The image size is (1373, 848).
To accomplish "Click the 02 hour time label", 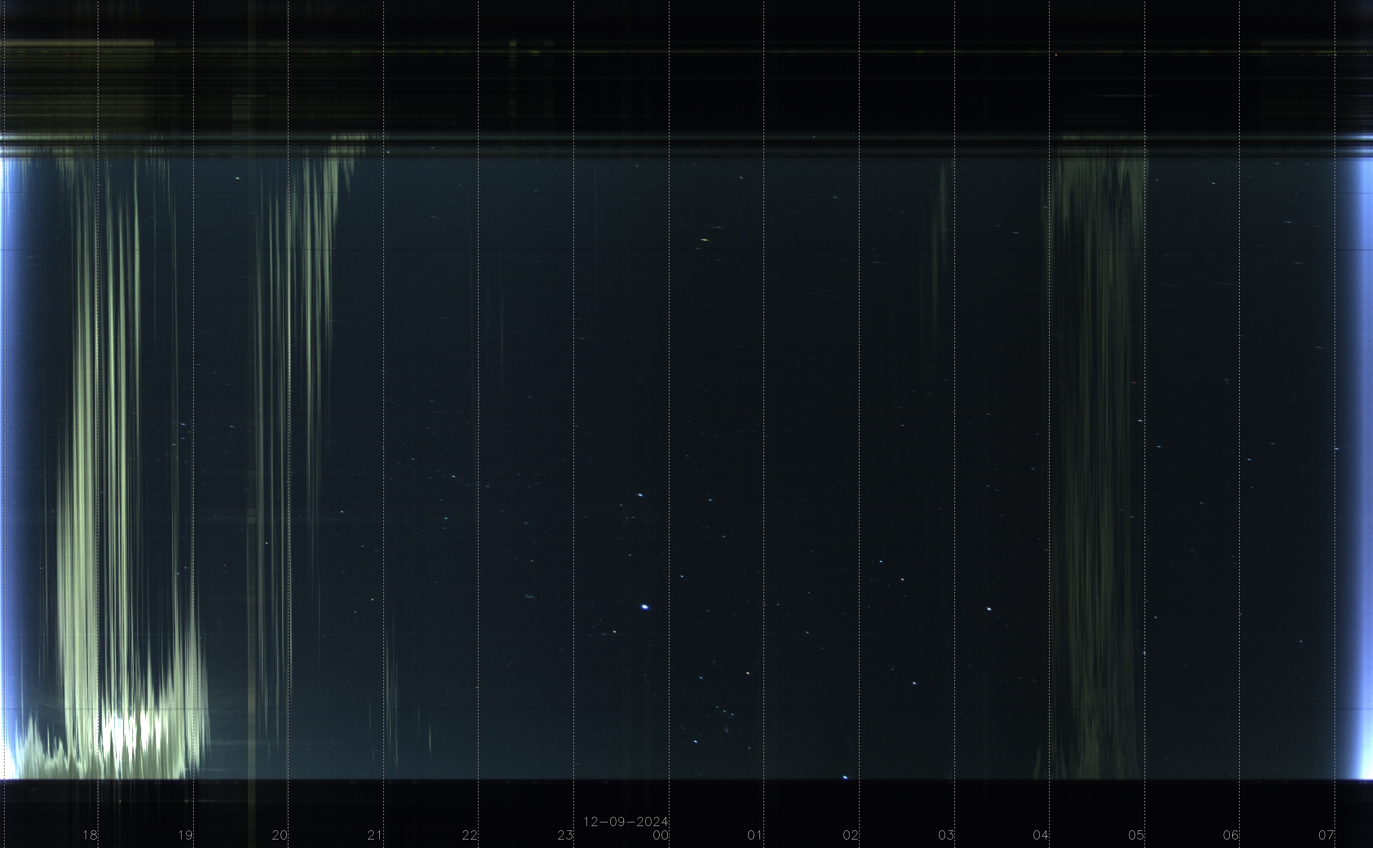I will 850,835.
